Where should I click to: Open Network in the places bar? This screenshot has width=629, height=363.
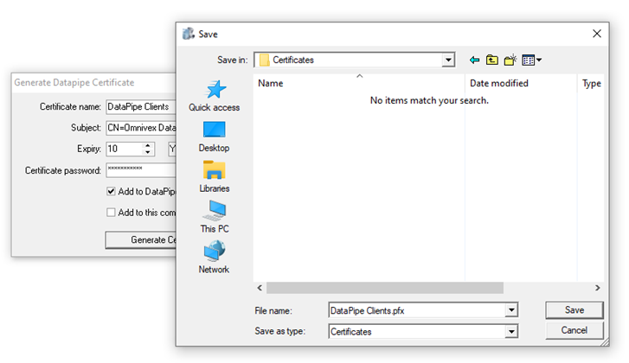(x=214, y=258)
